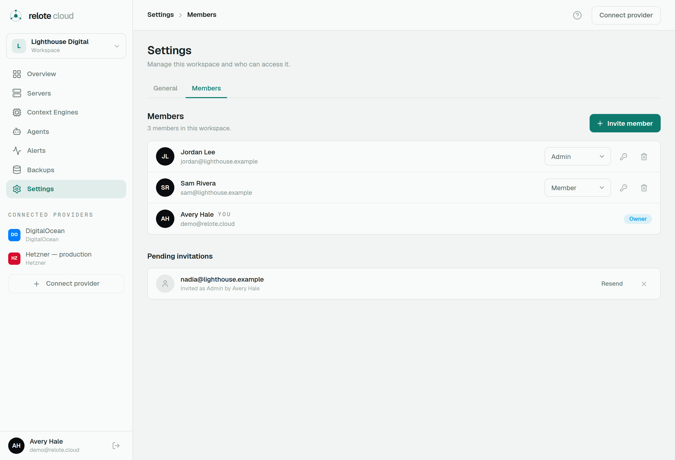675x460 pixels.
Task: Open the help question mark icon
Action: click(x=577, y=15)
